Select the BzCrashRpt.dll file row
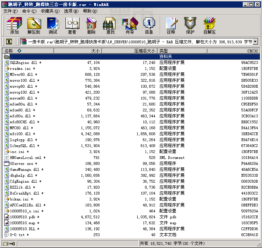Screen dimensions: 262x248 pos(131,193)
